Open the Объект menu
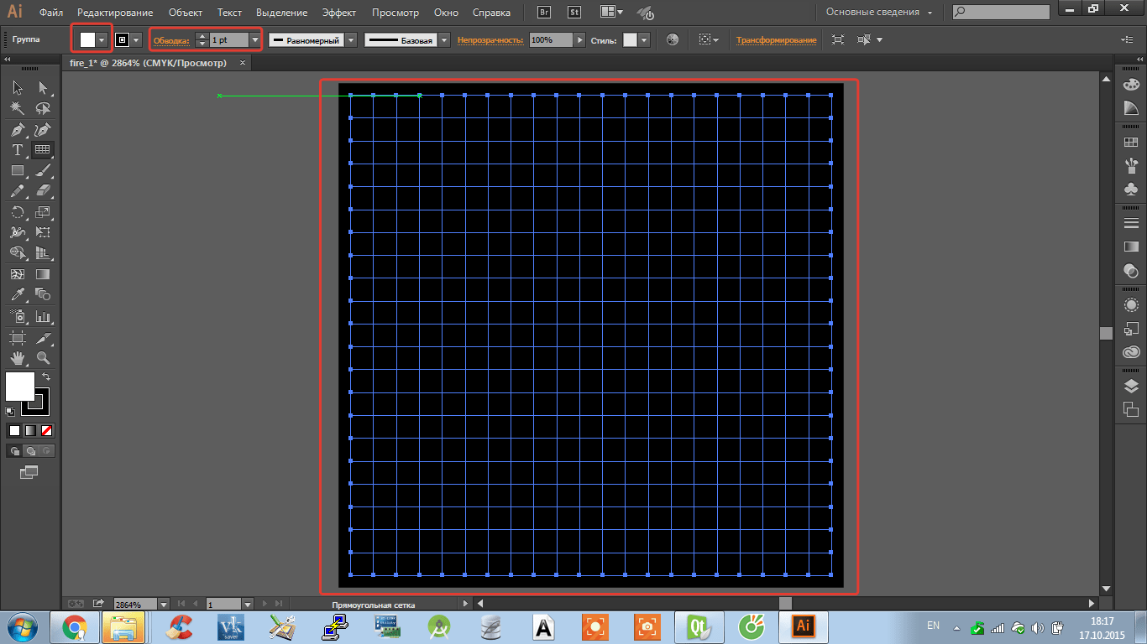Viewport: 1147px width, 644px height. click(x=186, y=13)
